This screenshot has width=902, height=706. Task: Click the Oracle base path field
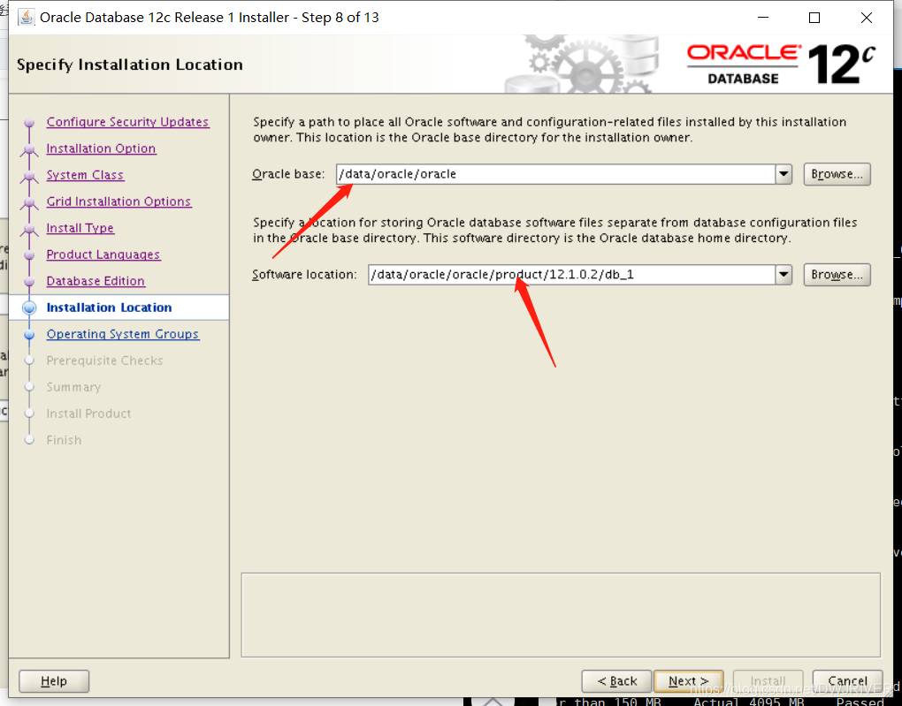pyautogui.click(x=555, y=174)
